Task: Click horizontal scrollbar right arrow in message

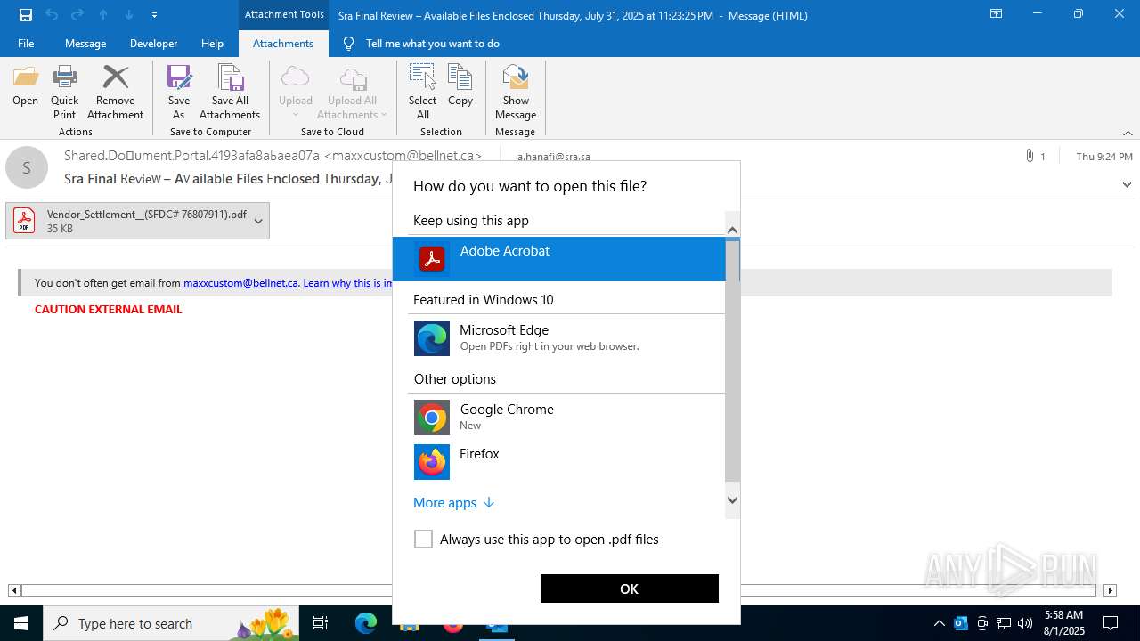Action: (1110, 590)
